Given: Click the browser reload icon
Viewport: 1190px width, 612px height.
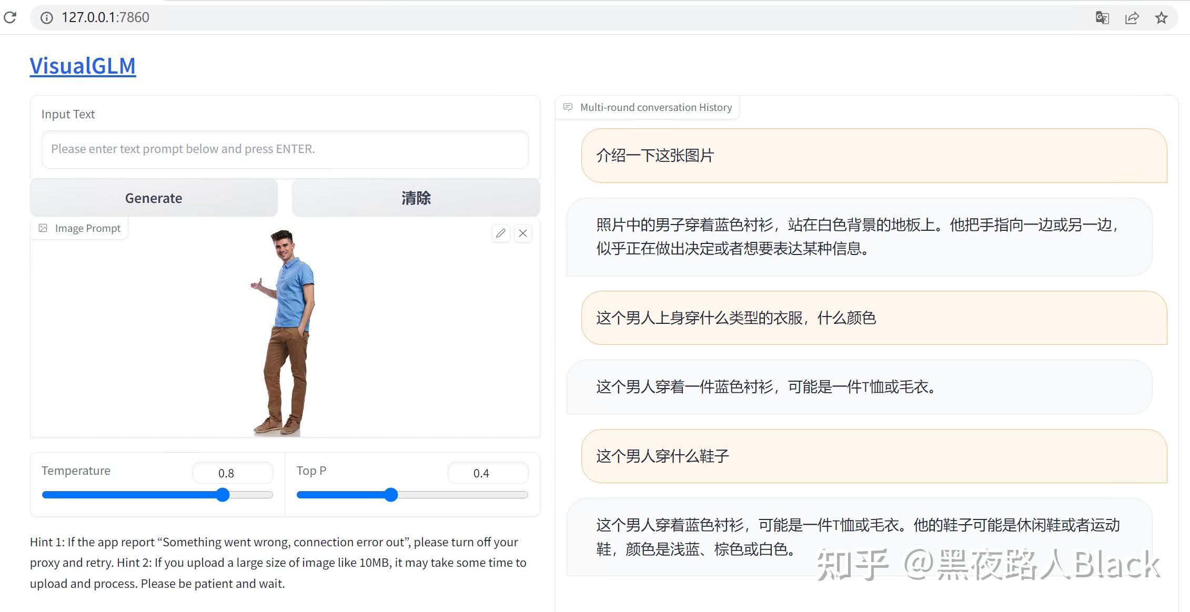Looking at the screenshot, I should pos(10,17).
